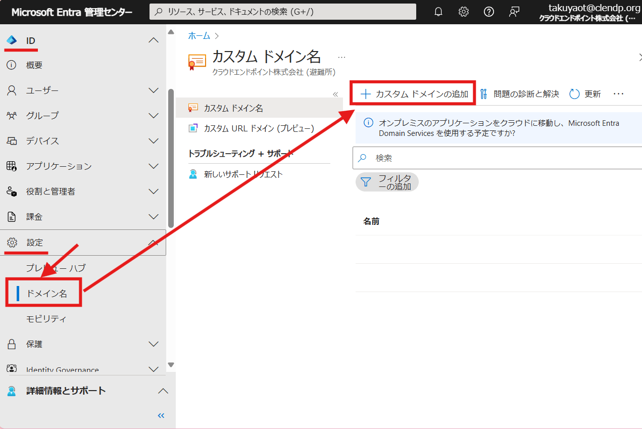Click the resource search box in header
642x429 pixels.
click(283, 12)
